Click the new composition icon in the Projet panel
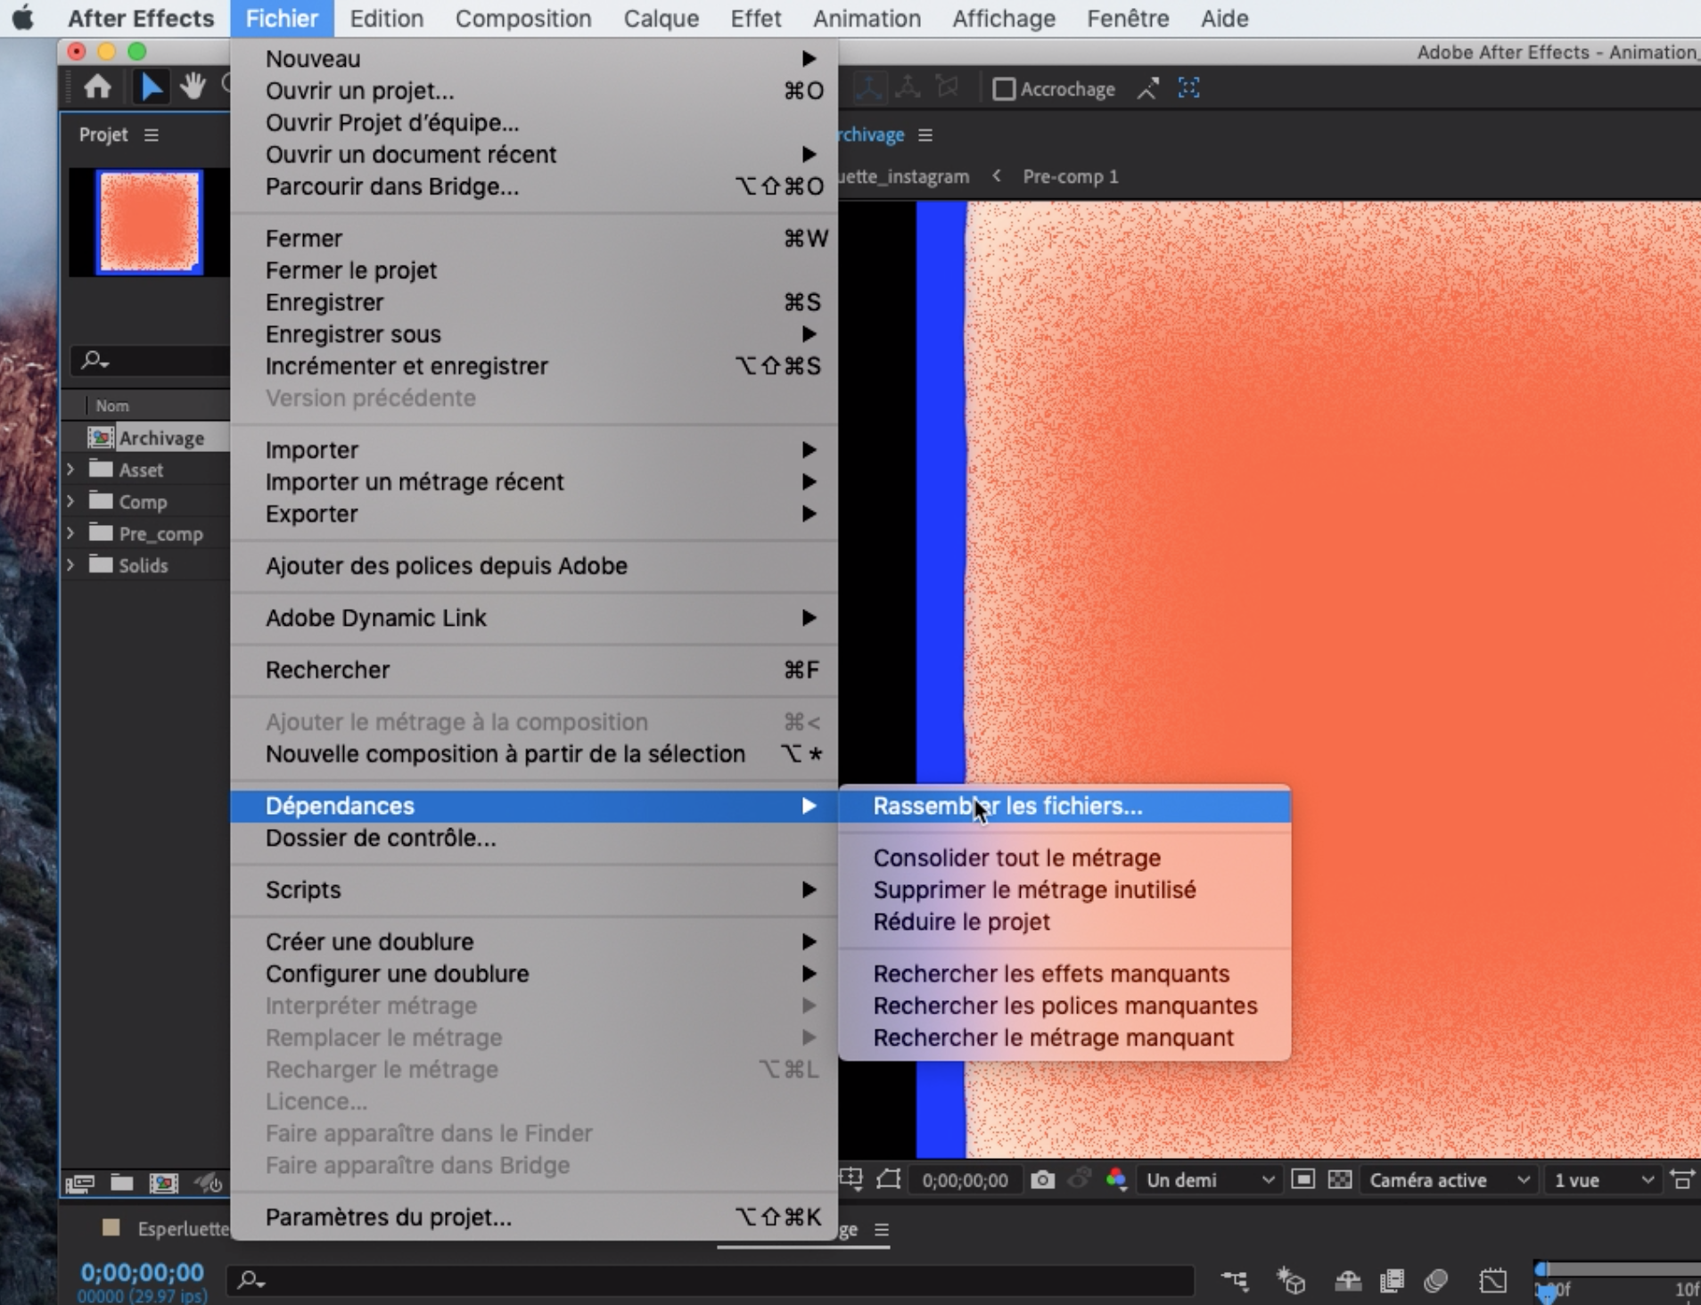The image size is (1701, 1305). click(164, 1183)
